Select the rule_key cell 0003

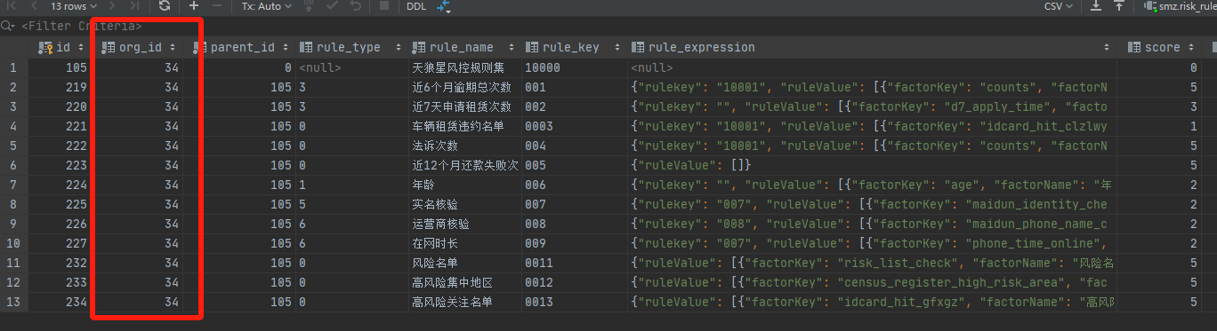[574, 126]
